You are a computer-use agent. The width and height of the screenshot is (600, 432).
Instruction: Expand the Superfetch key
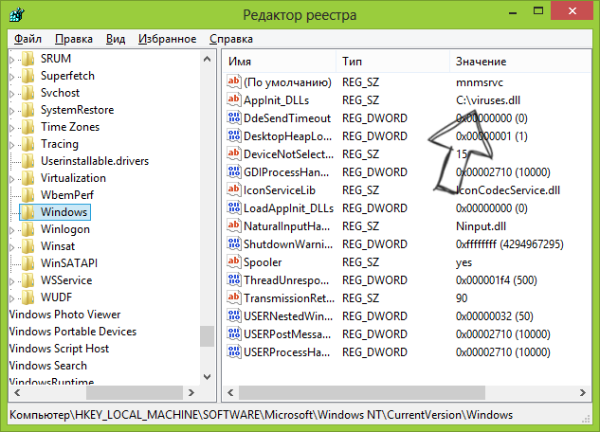coord(12,77)
